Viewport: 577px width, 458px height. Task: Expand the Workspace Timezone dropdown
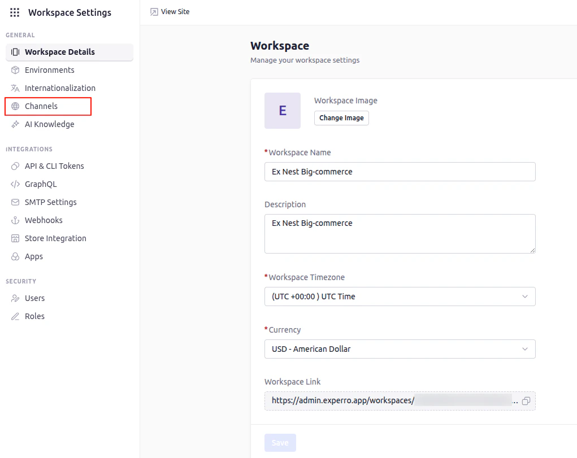400,296
